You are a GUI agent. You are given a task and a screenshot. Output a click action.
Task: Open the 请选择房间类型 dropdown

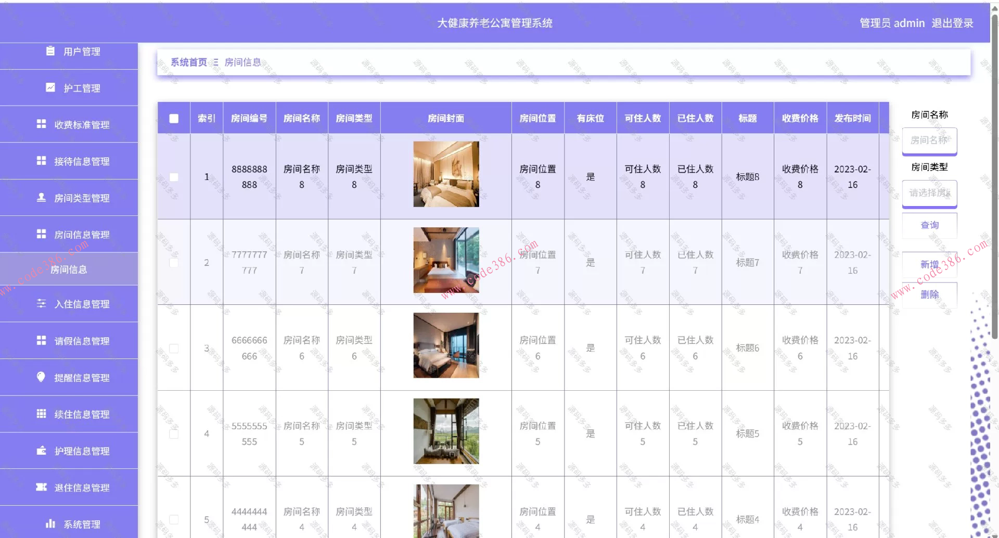coord(929,193)
